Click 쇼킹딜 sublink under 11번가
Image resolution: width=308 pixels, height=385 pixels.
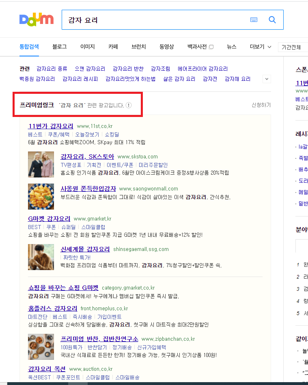[x=112, y=134]
